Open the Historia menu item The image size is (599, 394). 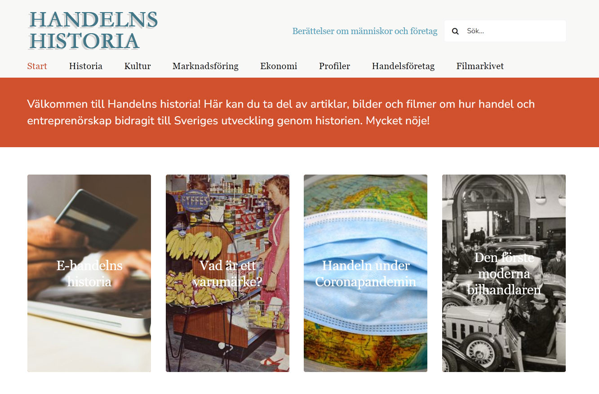click(x=86, y=66)
